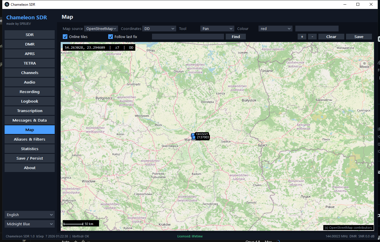Click the Chameleon SDR title bar icon
The width and height of the screenshot is (380, 242).
click(x=7, y=4)
